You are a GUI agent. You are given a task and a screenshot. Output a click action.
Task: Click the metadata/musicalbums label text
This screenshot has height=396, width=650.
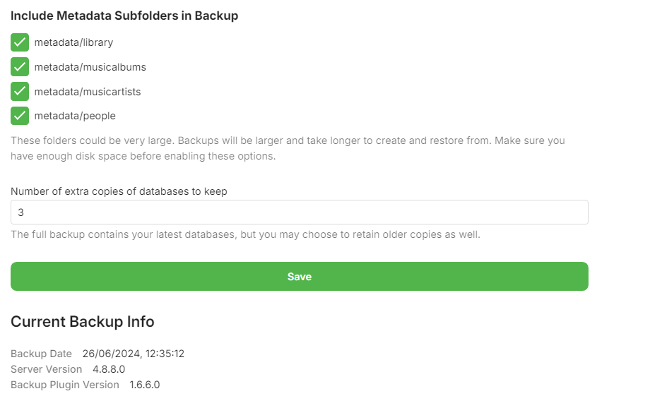click(90, 67)
